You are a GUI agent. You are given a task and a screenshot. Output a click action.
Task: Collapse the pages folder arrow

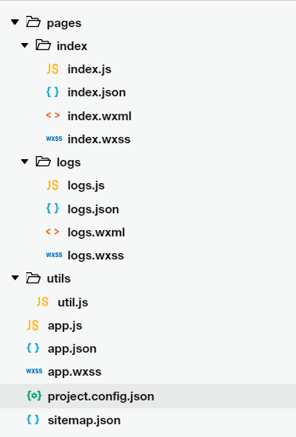(x=15, y=22)
